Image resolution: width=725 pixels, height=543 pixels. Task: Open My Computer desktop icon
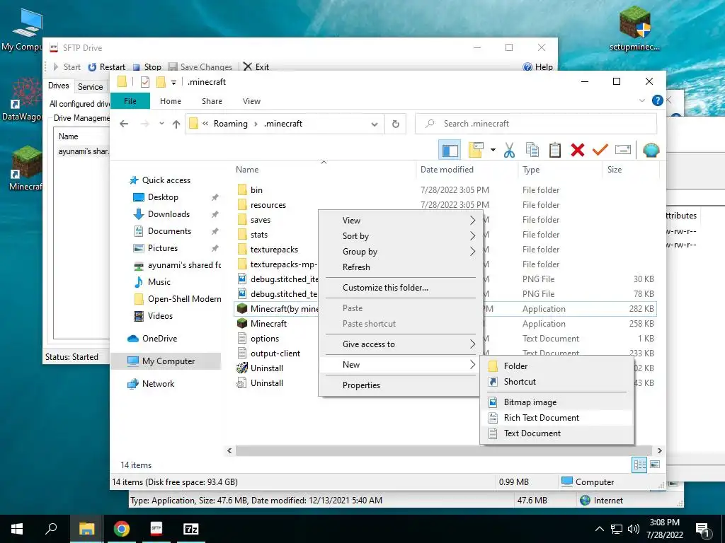22,30
